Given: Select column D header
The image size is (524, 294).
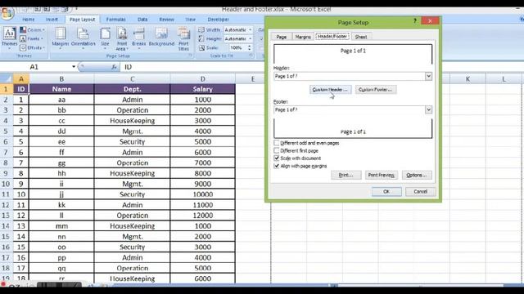Looking at the screenshot, I should tap(203, 79).
